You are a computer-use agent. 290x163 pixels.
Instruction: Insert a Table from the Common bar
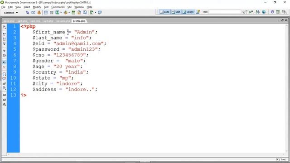click(46, 13)
